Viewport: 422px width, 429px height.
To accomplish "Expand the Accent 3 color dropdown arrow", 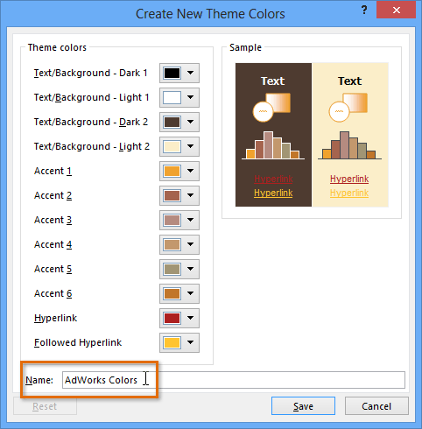I will [x=191, y=220].
